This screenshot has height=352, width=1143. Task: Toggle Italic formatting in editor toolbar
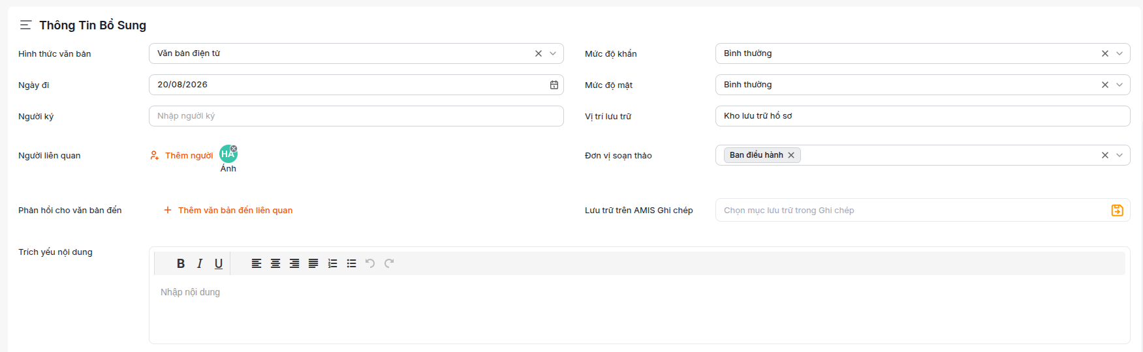click(x=200, y=263)
